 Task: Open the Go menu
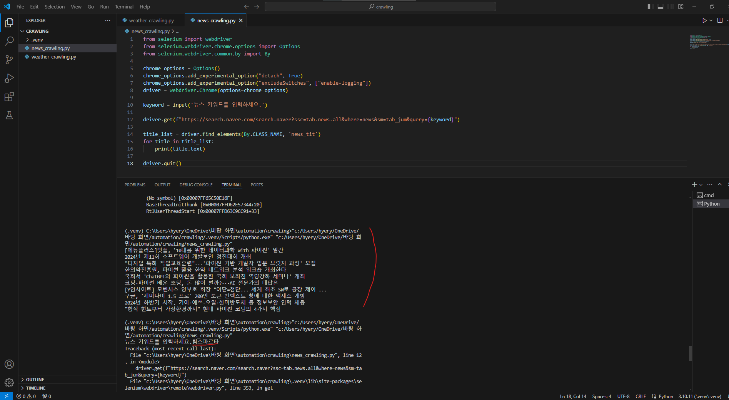pyautogui.click(x=91, y=7)
